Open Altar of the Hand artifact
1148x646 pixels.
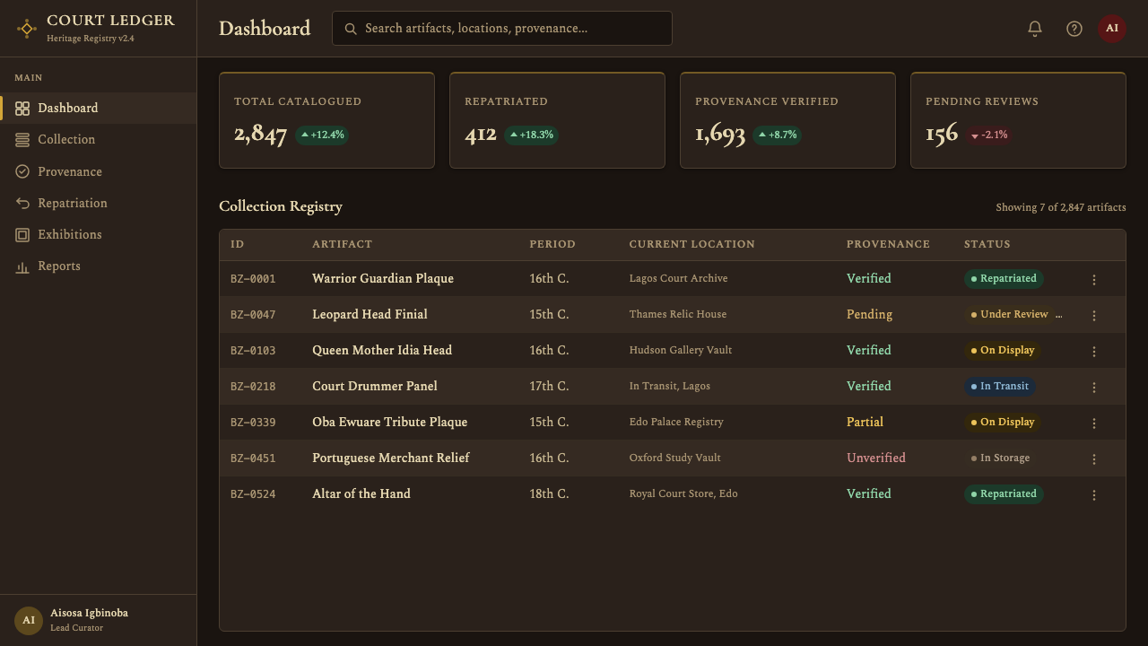point(361,494)
